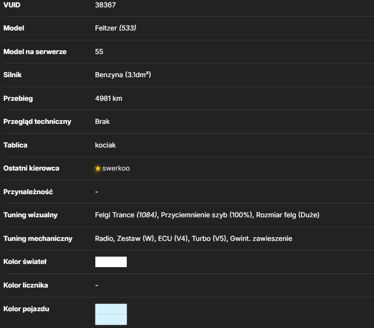Click the Przyciemnienie szyb (100%) entry
The width and height of the screenshot is (374, 328).
tap(206, 215)
